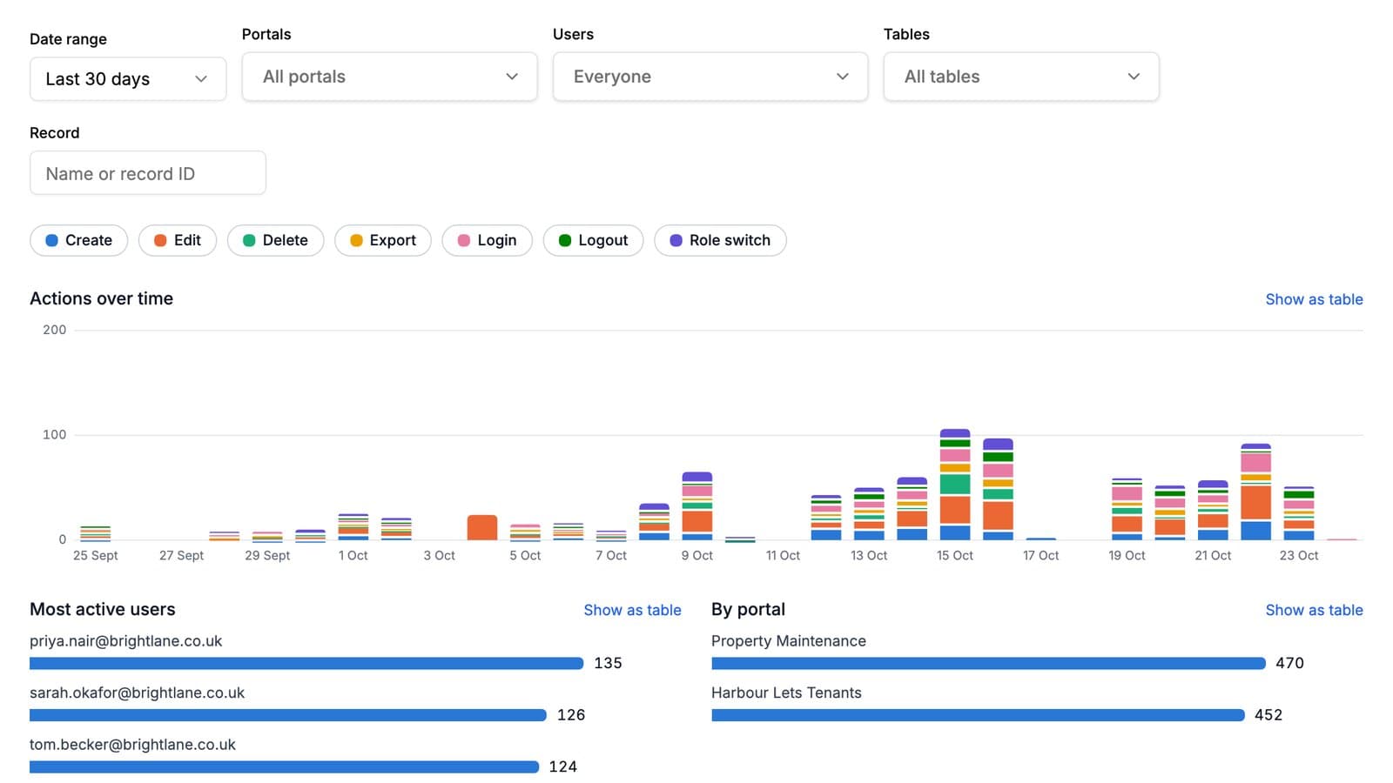
Task: Select the 4 Oct orange Edit bar
Action: click(482, 528)
